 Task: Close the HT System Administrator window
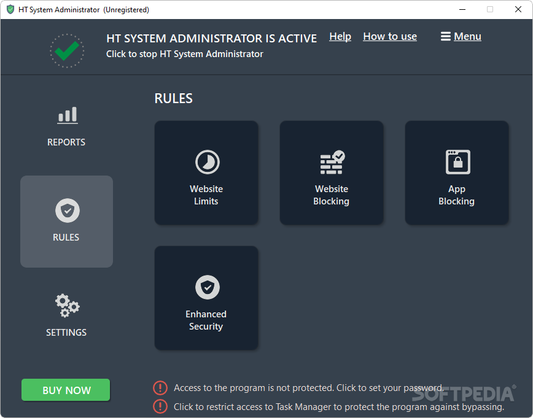pos(518,10)
